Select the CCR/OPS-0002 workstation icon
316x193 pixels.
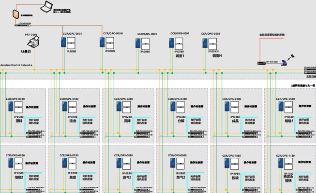210,43
